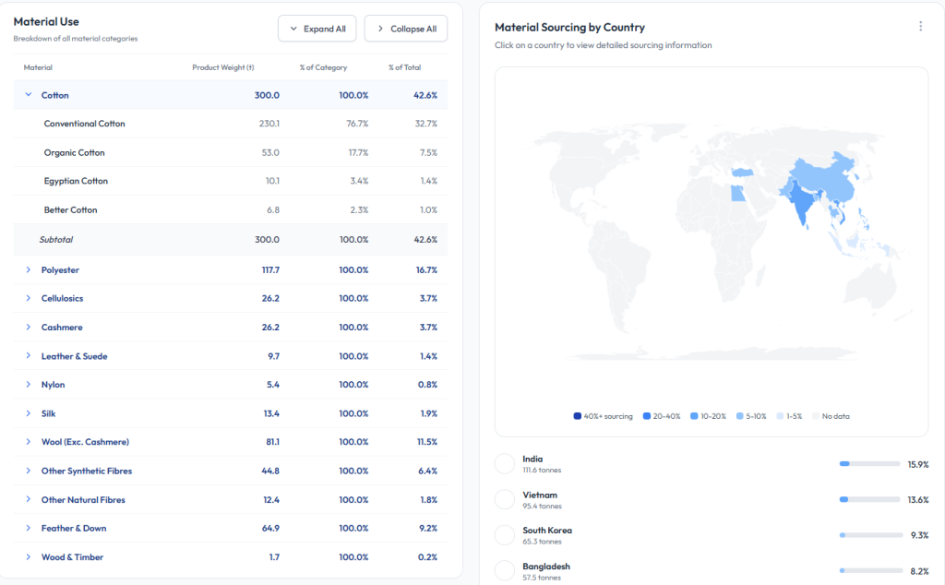Collapse the Cotton category row
This screenshot has height=585, width=945.
[x=29, y=95]
